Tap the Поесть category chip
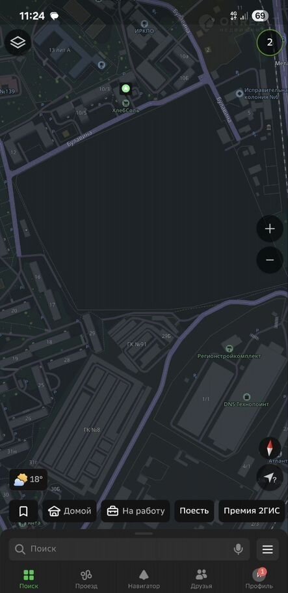 pos(194,512)
